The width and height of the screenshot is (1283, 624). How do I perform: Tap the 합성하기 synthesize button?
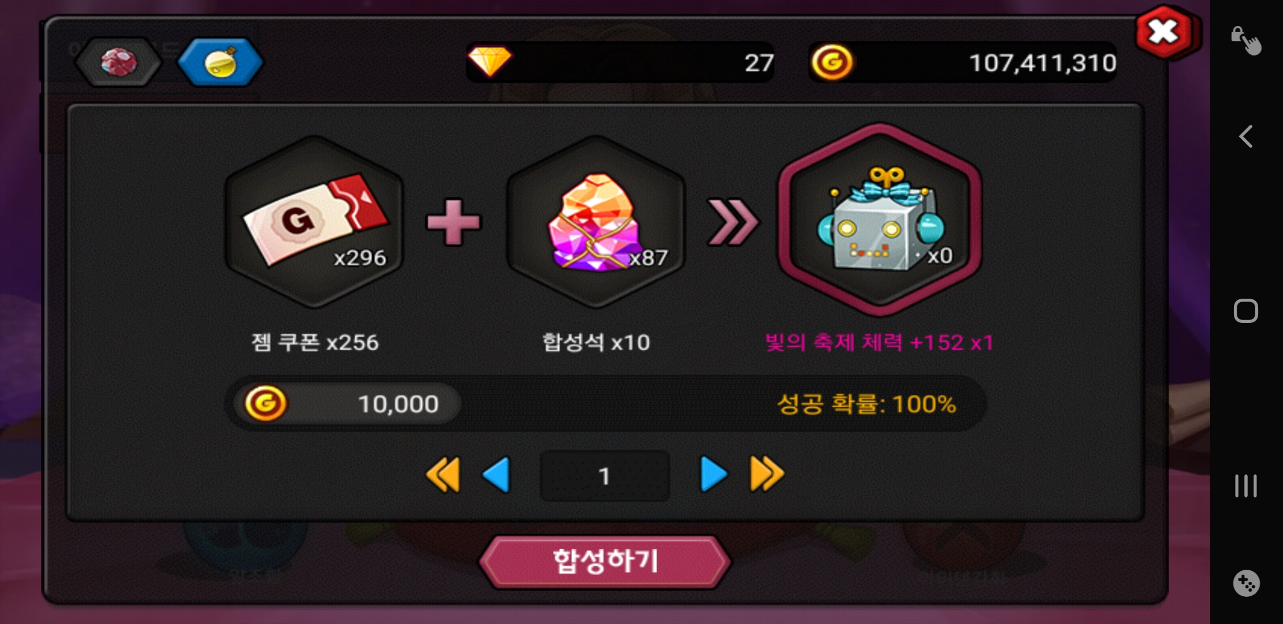click(605, 562)
